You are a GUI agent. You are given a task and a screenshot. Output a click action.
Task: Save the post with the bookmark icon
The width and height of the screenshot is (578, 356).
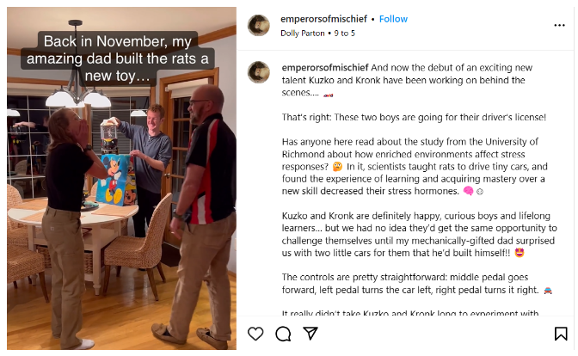tap(560, 333)
